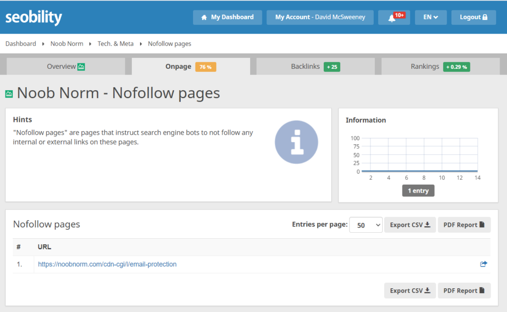This screenshot has height=312, width=507.
Task: Switch to the Backlinks tab
Action: click(315, 66)
